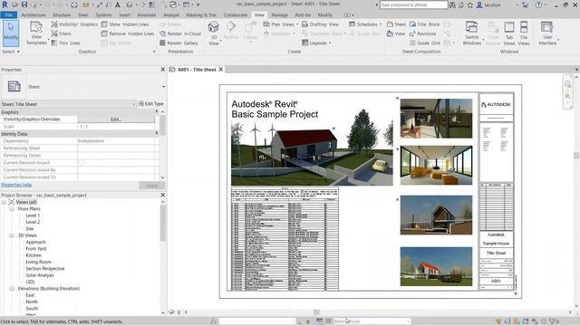Screen dimensions: 580x326
Task: Close the Project Browser panel
Action: coord(163,195)
